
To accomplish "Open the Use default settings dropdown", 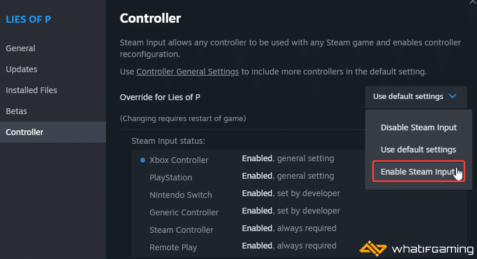I will 416,97.
